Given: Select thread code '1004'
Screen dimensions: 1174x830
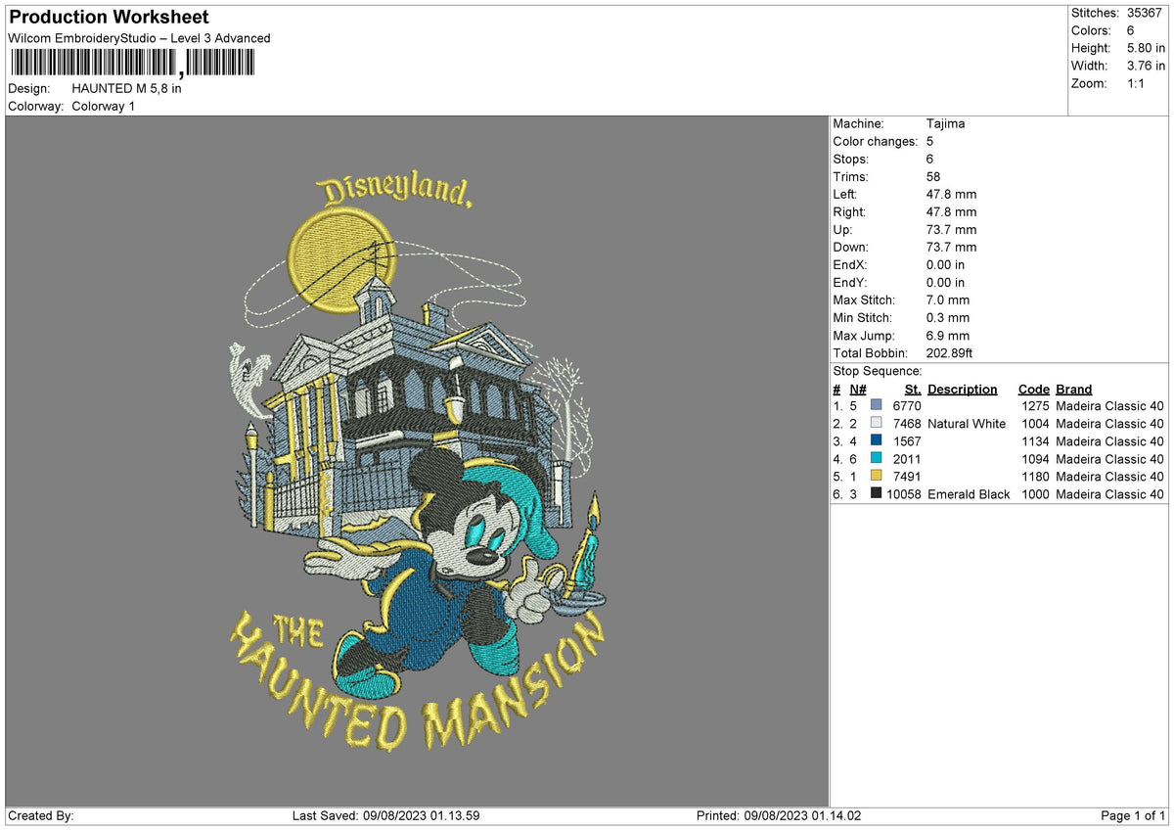Looking at the screenshot, I should click(x=1036, y=424).
